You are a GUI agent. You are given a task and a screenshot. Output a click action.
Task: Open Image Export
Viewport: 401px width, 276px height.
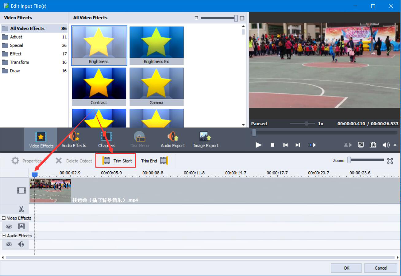click(x=206, y=140)
